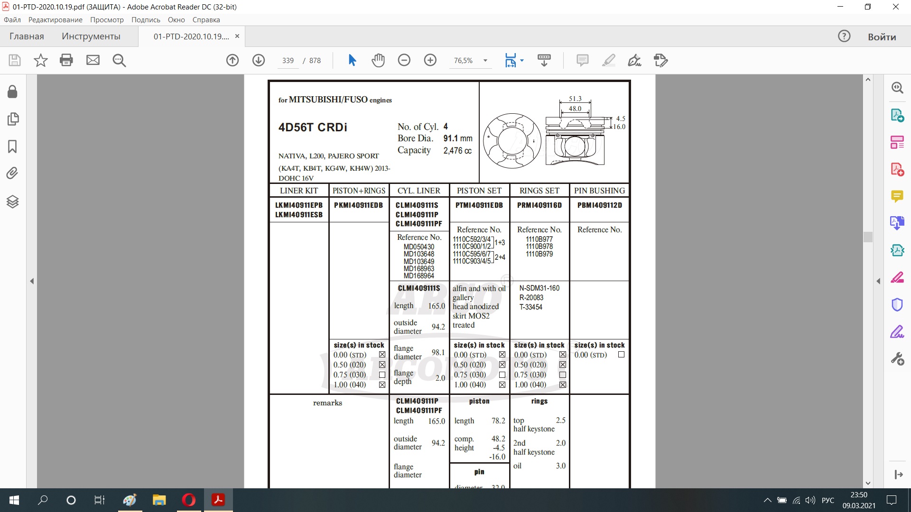Viewport: 911px width, 512px height.
Task: Close the 01-PTD-2020.10.19 document tab
Action: point(237,37)
